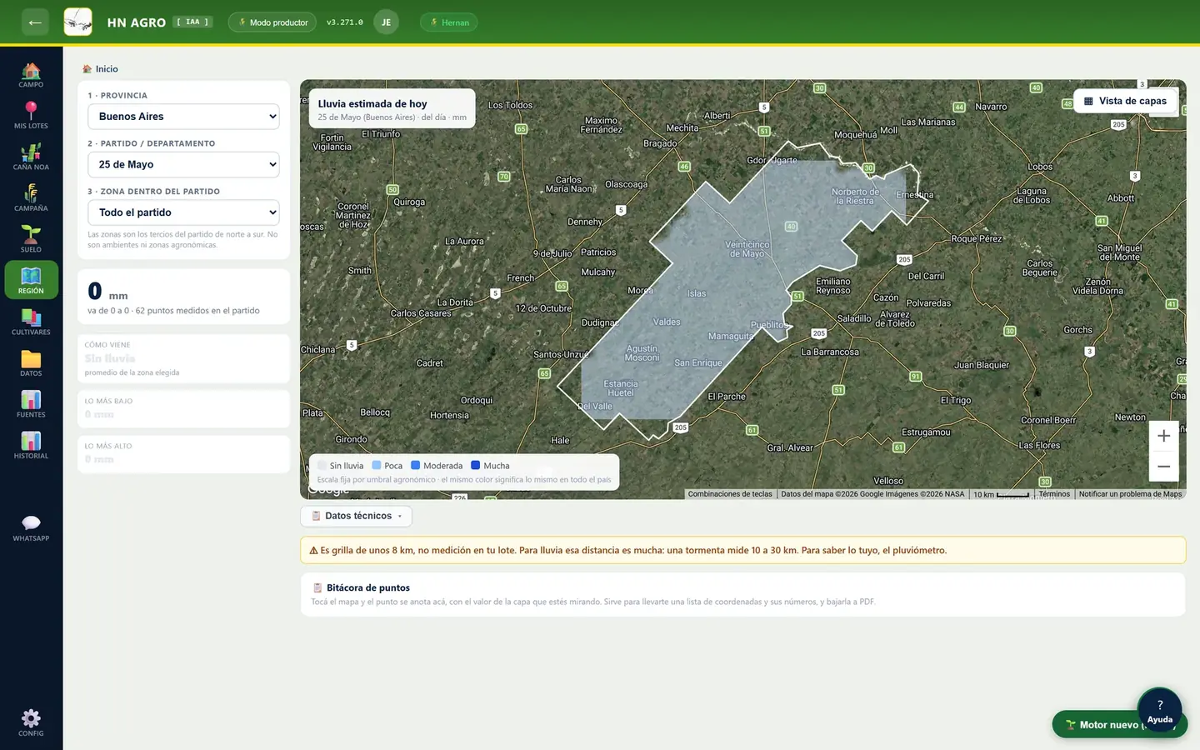Open Fuentes in the sidebar
Viewport: 1200px width, 750px height.
click(31, 404)
